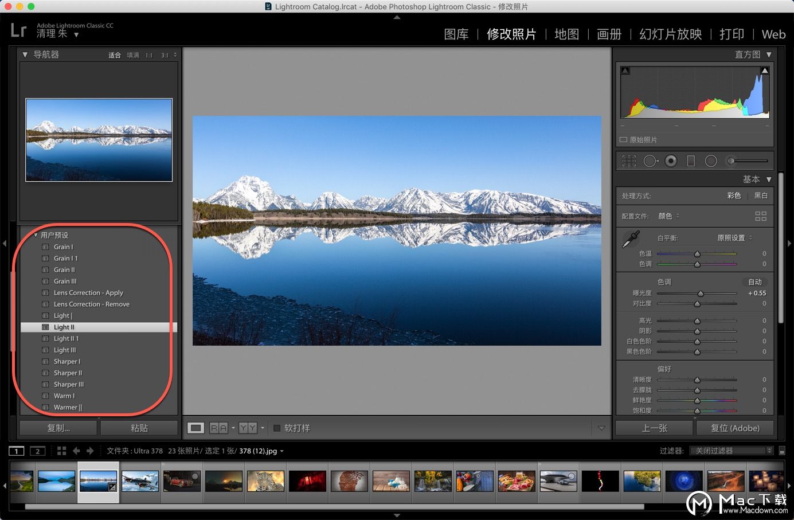Set navigator zoom to 填满
Screen dimensions: 794x520
pyautogui.click(x=133, y=55)
